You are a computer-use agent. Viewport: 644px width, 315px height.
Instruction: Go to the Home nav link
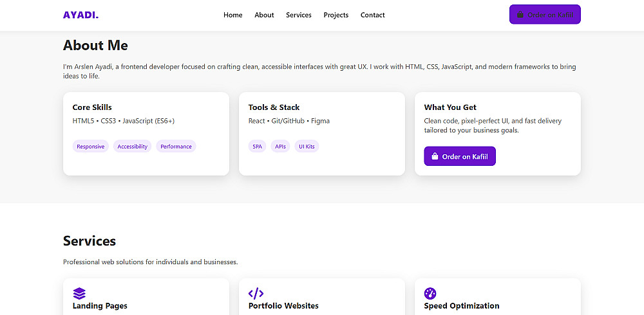[x=232, y=15]
